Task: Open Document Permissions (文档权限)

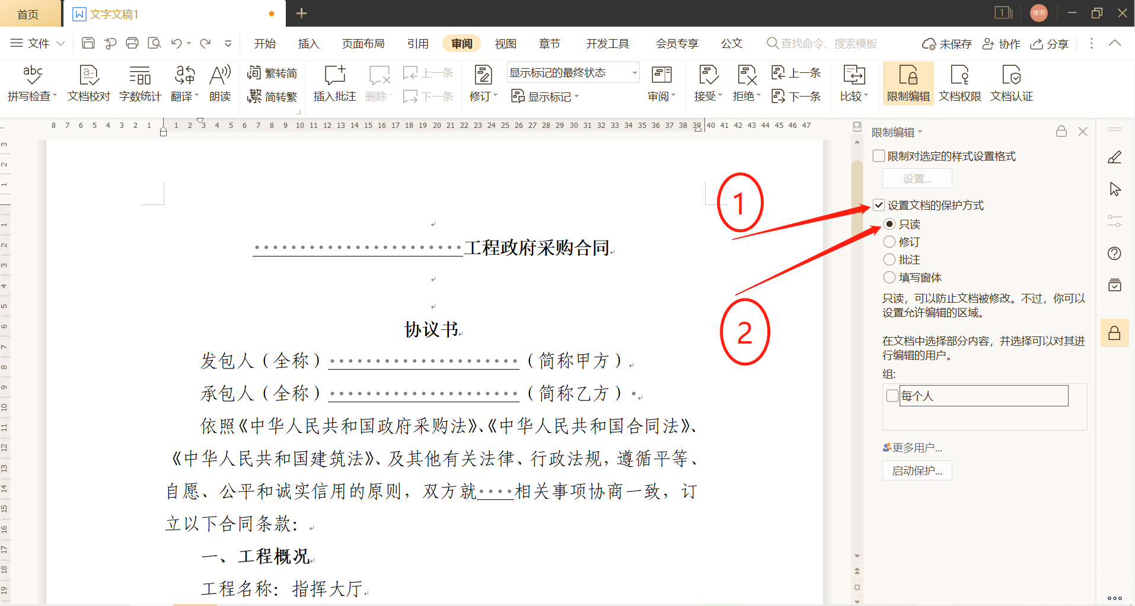Action: point(959,84)
